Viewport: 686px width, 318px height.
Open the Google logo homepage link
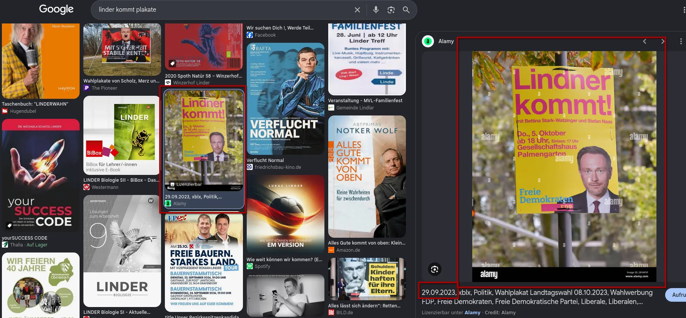pos(56,9)
